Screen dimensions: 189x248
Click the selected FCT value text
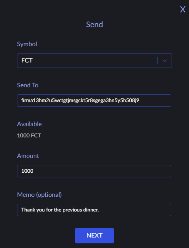pos(27,60)
